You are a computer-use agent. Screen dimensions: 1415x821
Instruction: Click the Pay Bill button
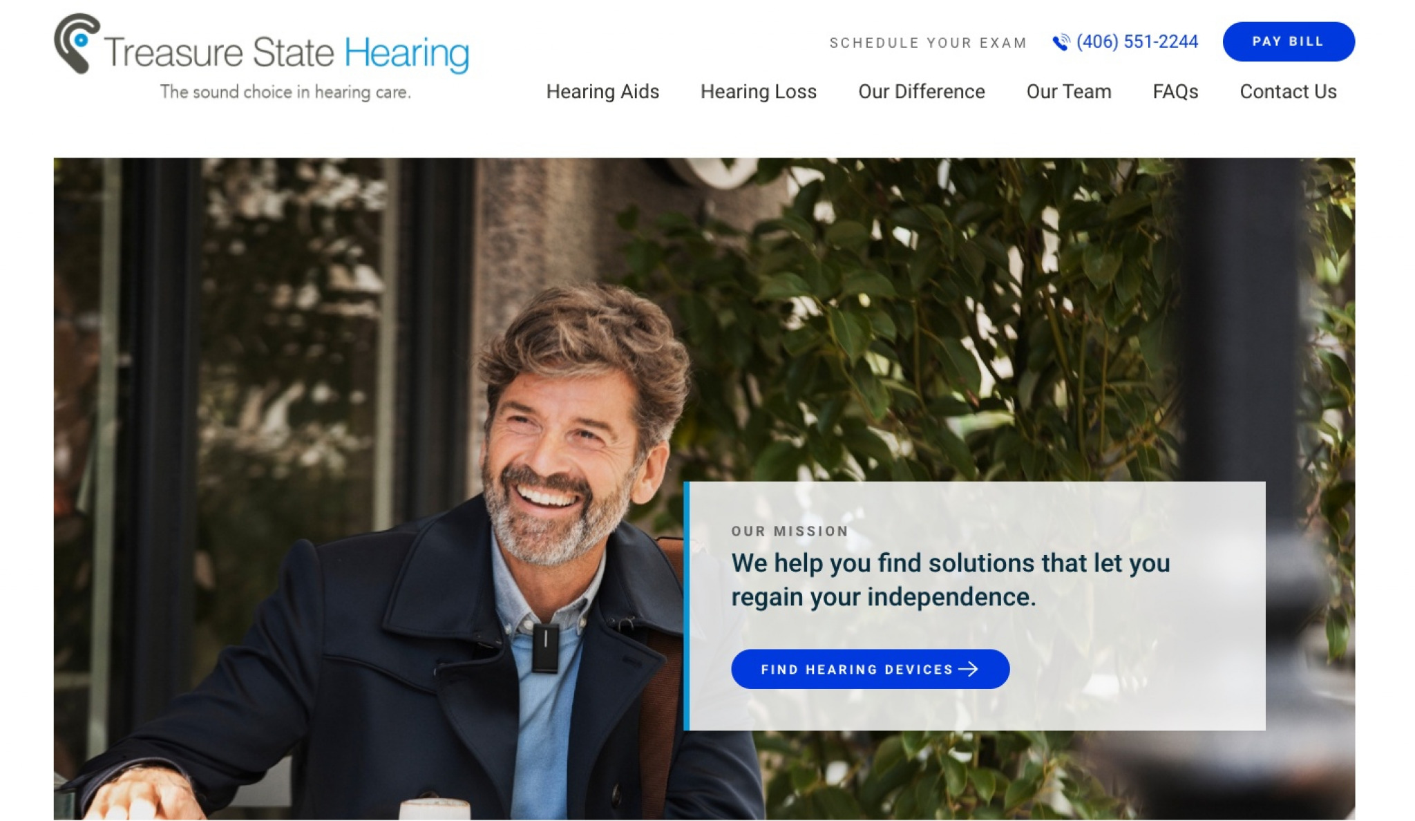point(1289,41)
